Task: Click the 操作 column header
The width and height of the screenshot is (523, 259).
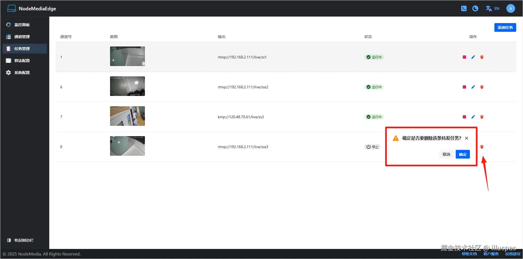Action: pyautogui.click(x=473, y=37)
